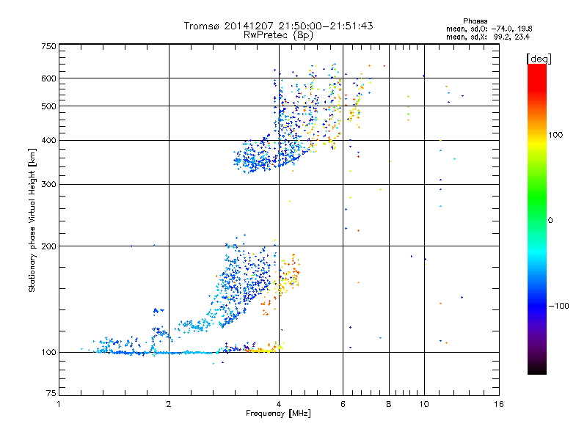Click the colorbar tick label "100"
Viewport: 587px width, 440px height.
point(555,135)
